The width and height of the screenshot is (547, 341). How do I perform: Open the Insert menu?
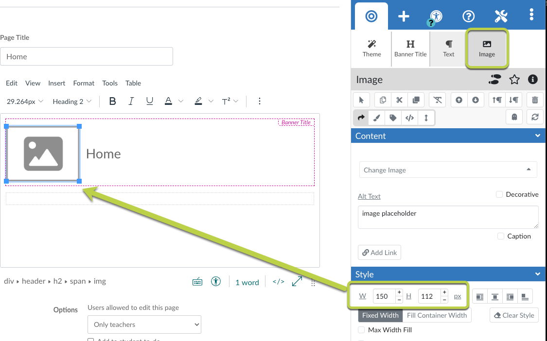pos(57,83)
